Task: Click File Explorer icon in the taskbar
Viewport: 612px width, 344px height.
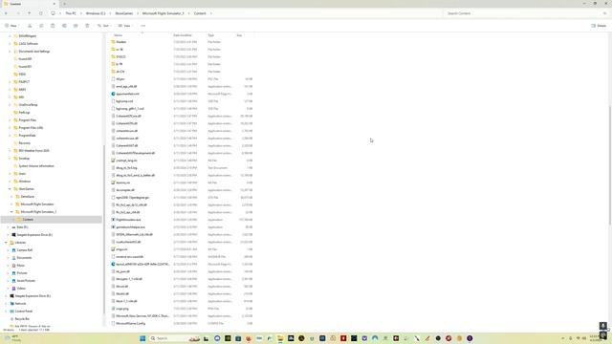Action: (x=280, y=338)
